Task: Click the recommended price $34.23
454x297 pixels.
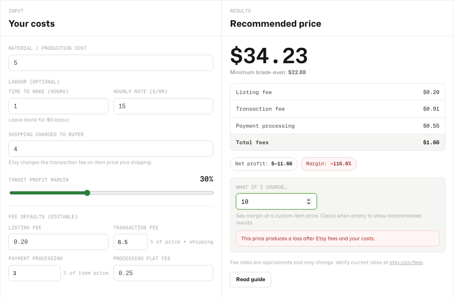Action: [x=269, y=56]
